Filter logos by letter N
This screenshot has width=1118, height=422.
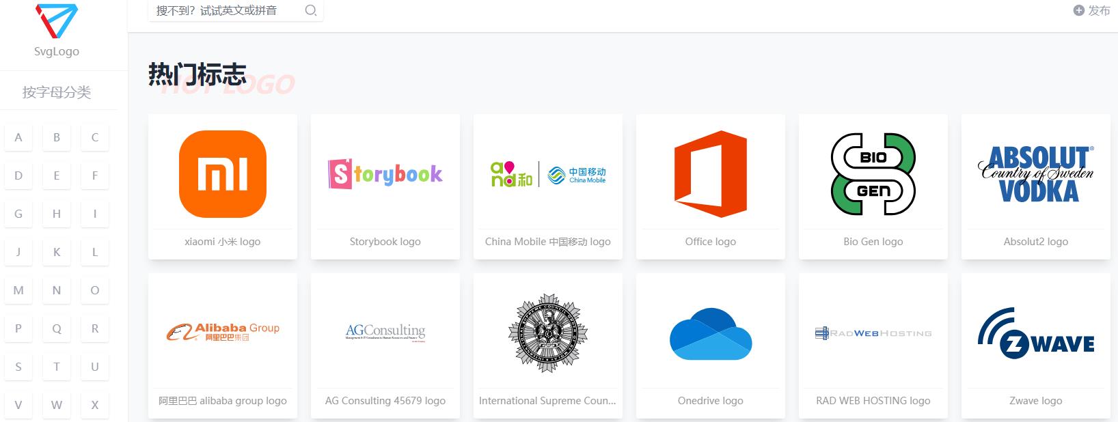[57, 290]
